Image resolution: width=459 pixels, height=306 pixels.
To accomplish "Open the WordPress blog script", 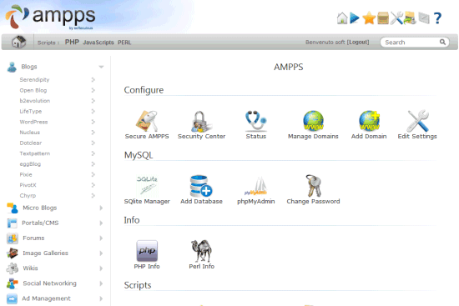I will [33, 122].
